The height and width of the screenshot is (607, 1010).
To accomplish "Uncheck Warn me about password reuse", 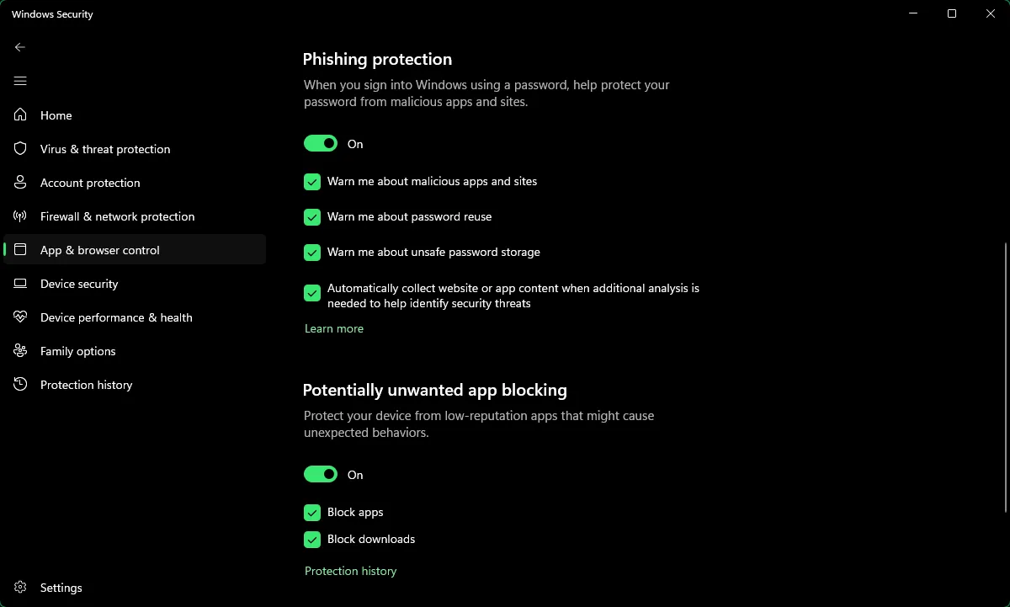I will [x=312, y=217].
